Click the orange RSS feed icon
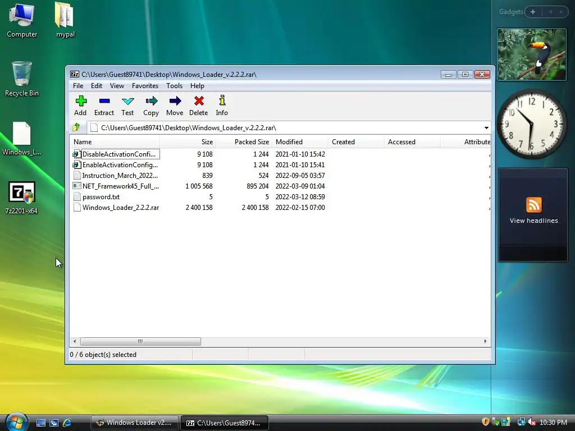The width and height of the screenshot is (575, 431). (x=533, y=205)
